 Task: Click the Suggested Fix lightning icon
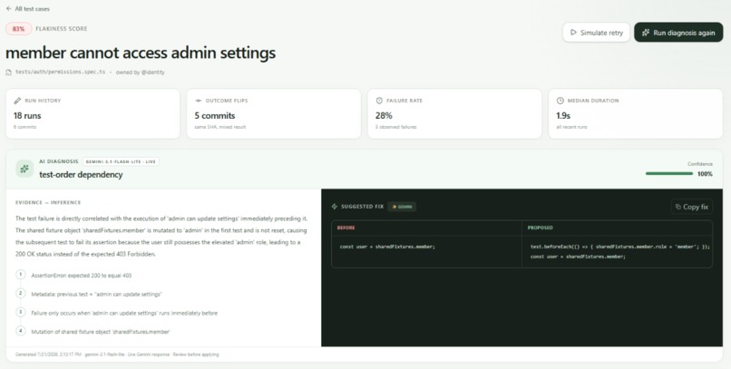coord(335,207)
